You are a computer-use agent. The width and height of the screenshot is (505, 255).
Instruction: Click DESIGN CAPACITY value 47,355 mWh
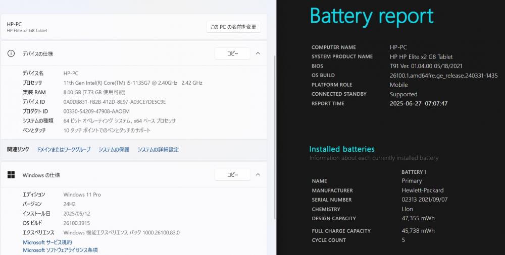point(418,218)
